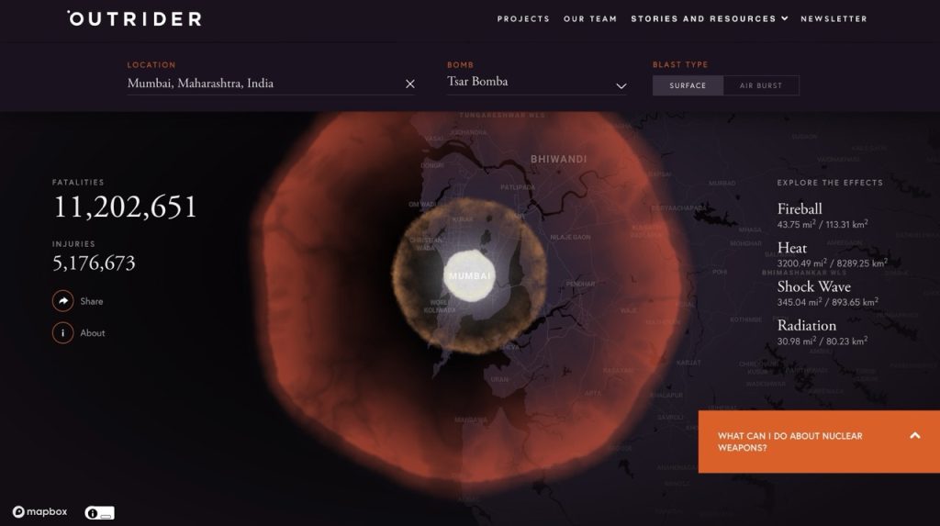The height and width of the screenshot is (526, 940).
Task: Click the BHIWANDI map label
Action: 559,159
